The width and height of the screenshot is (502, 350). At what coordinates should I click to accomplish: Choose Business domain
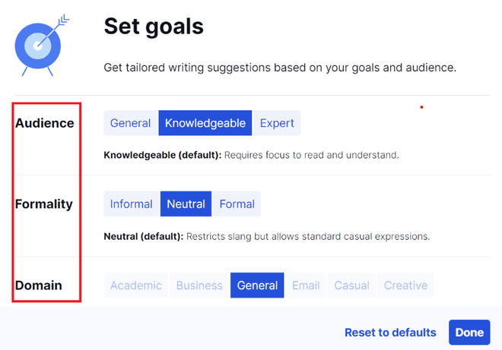pyautogui.click(x=199, y=285)
